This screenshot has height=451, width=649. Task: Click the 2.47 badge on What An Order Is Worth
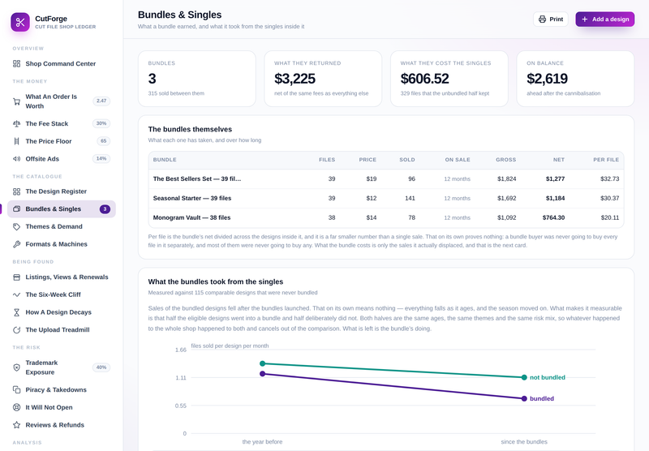coord(101,101)
